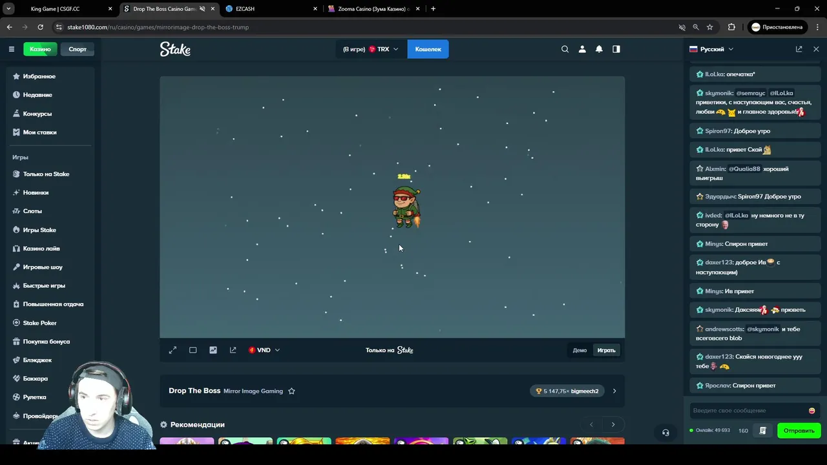
Task: Open Русский chat language dropdown
Action: click(712, 49)
